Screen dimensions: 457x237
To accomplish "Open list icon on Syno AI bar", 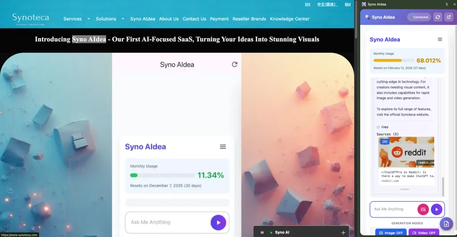I will [x=262, y=233].
